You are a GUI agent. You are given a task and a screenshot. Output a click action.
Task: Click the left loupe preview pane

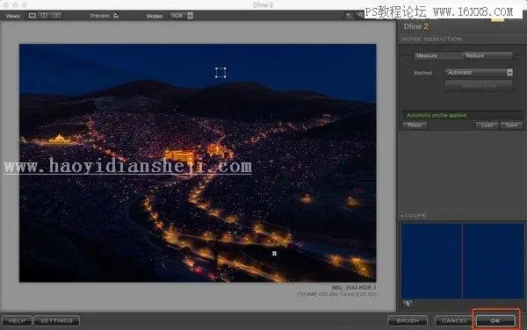click(431, 261)
